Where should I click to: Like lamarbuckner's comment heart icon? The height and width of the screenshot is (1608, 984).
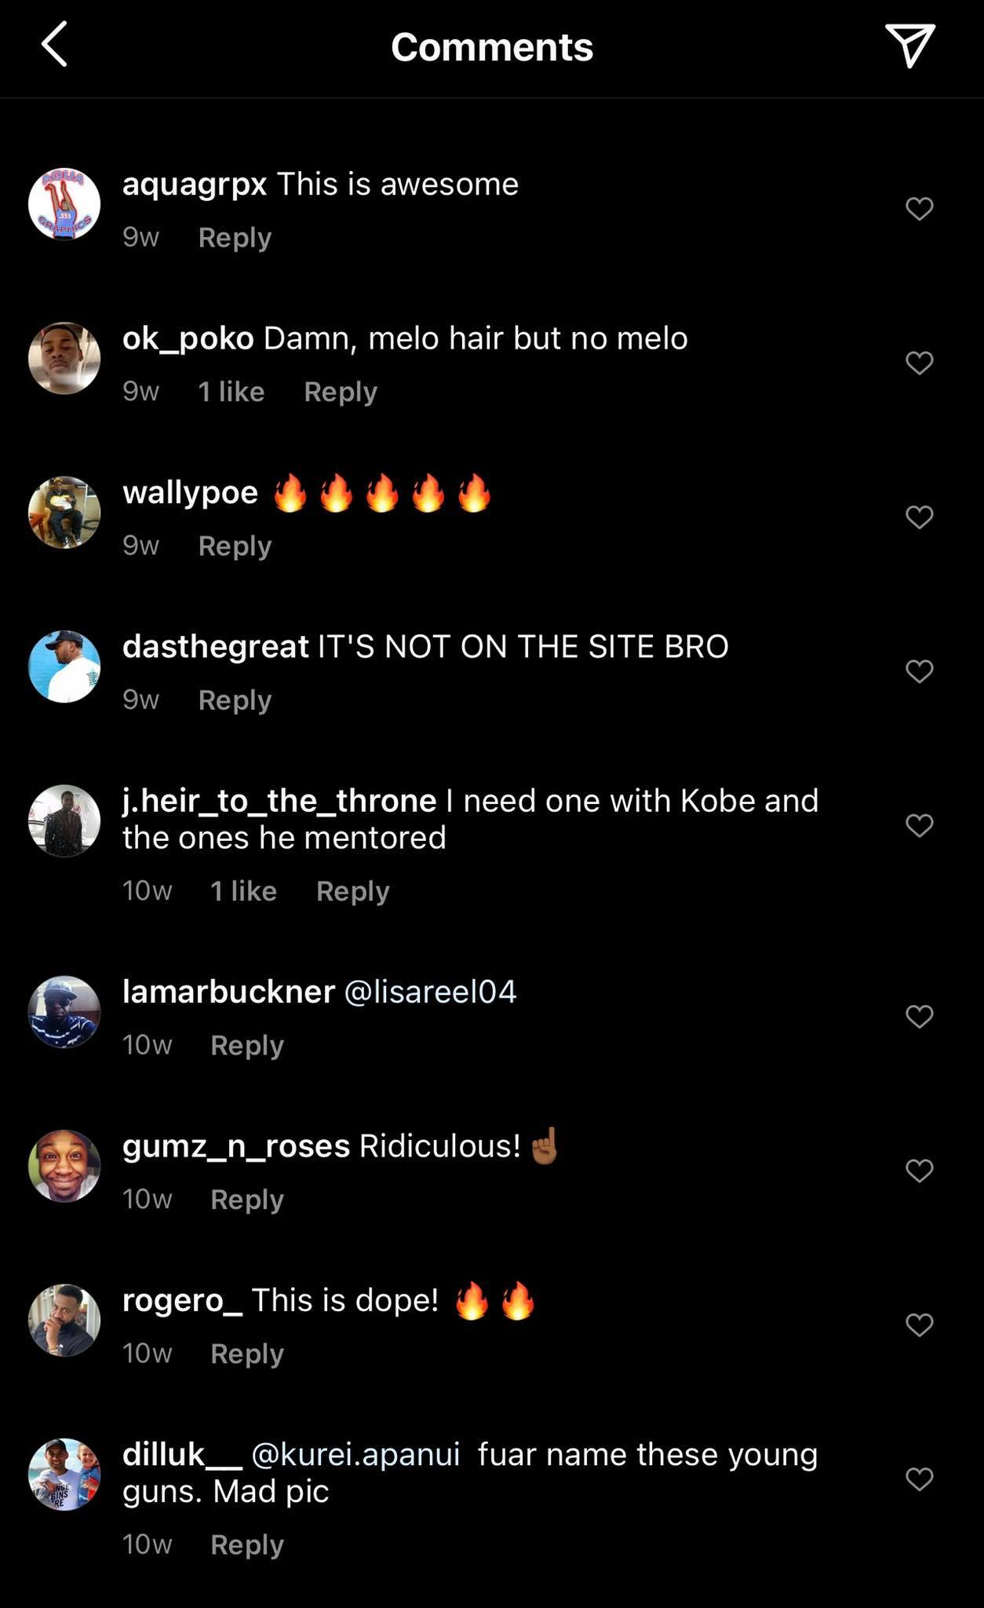pos(919,1017)
